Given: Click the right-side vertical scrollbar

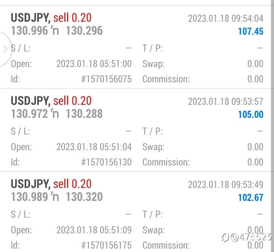Looking at the screenshot, I should [272, 126].
